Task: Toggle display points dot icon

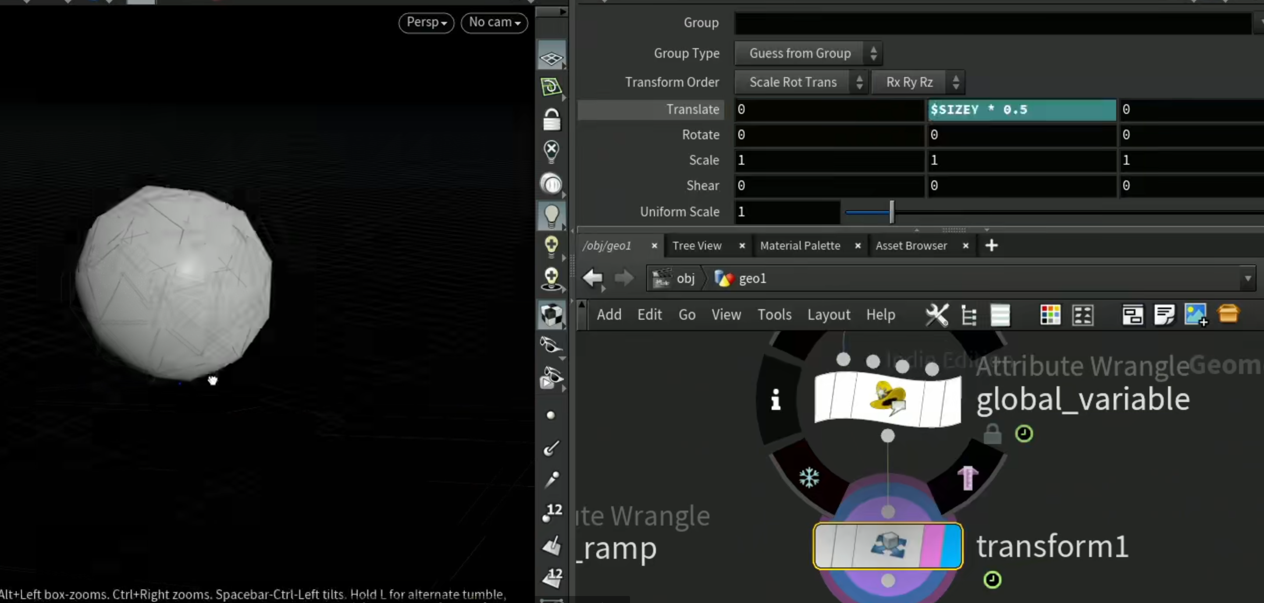Action: click(551, 416)
